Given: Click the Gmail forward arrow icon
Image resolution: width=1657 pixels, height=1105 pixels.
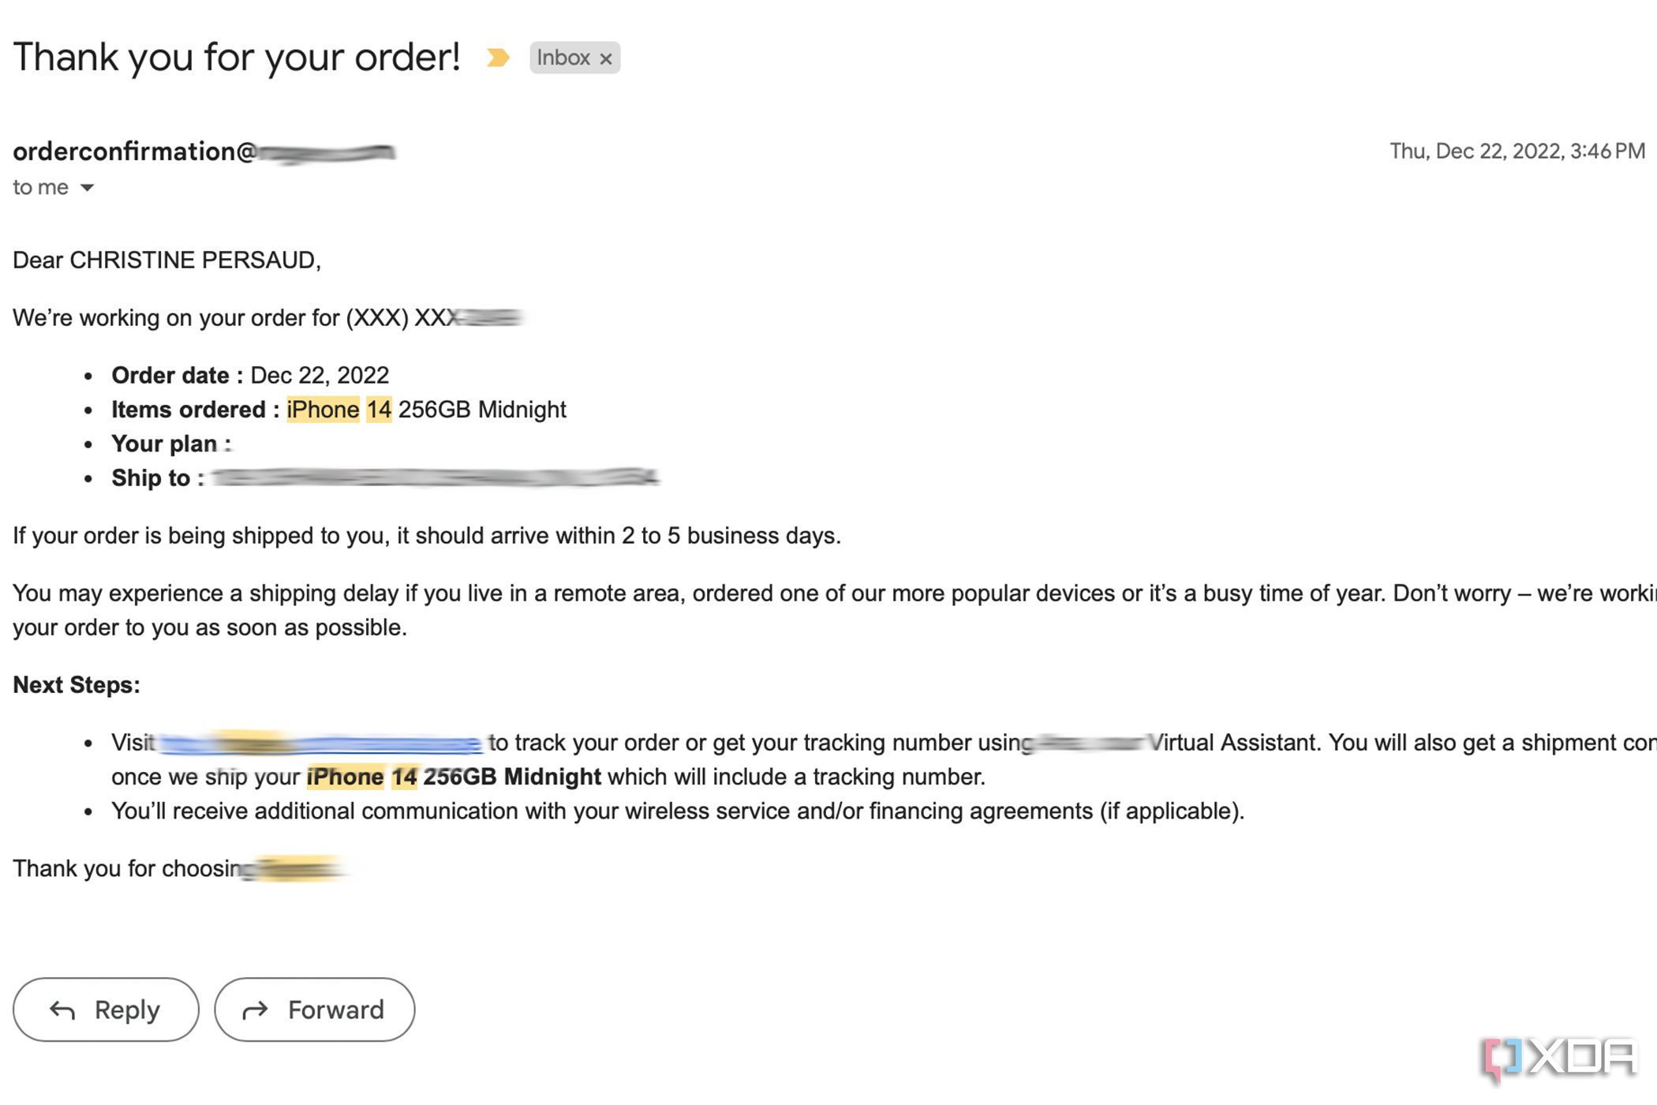Looking at the screenshot, I should pos(255,1009).
